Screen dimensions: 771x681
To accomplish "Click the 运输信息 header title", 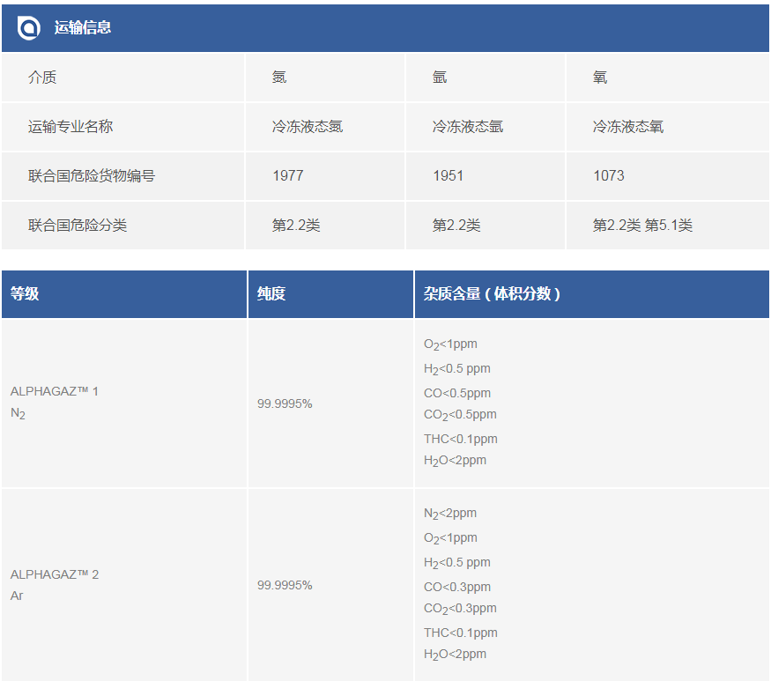I will click(x=83, y=27).
